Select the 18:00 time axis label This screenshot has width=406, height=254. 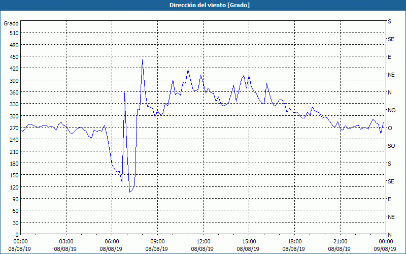click(x=295, y=242)
